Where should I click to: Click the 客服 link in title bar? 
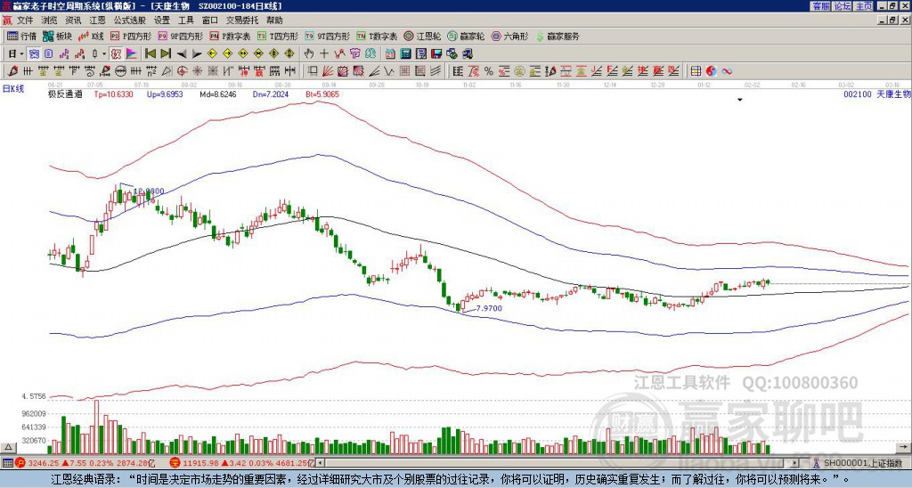pos(820,6)
